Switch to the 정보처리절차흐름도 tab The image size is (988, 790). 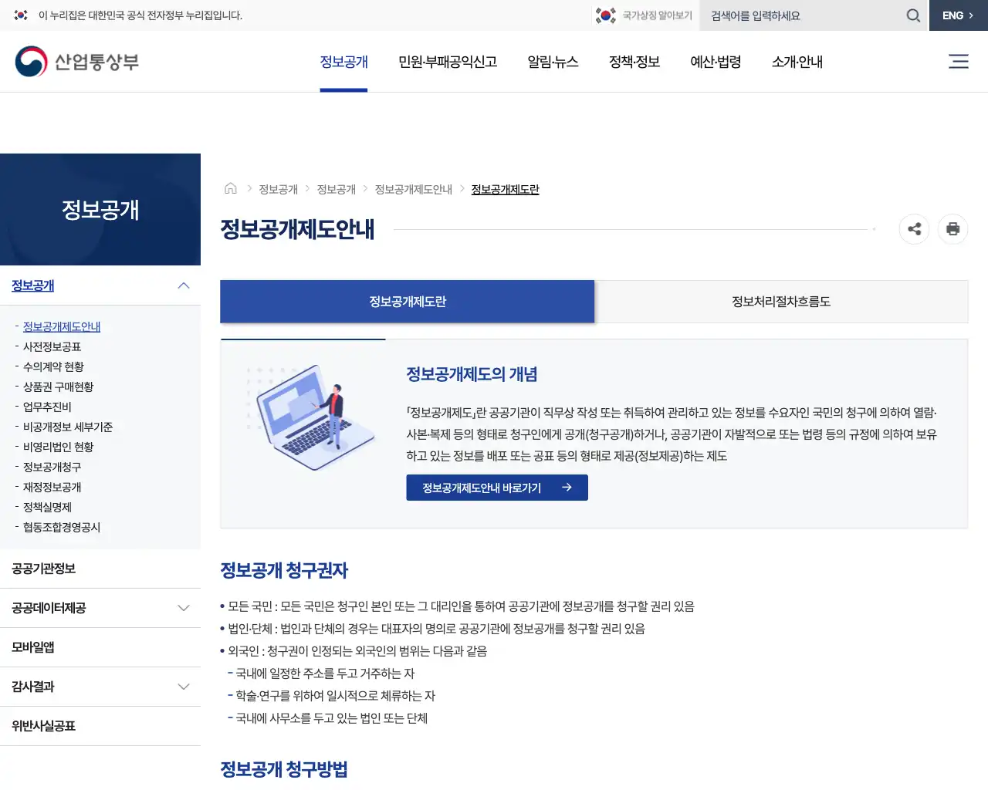782,302
